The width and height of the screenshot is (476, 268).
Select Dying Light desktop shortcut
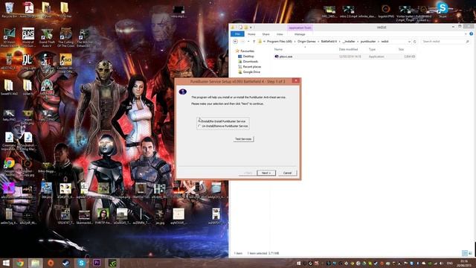(28, 62)
